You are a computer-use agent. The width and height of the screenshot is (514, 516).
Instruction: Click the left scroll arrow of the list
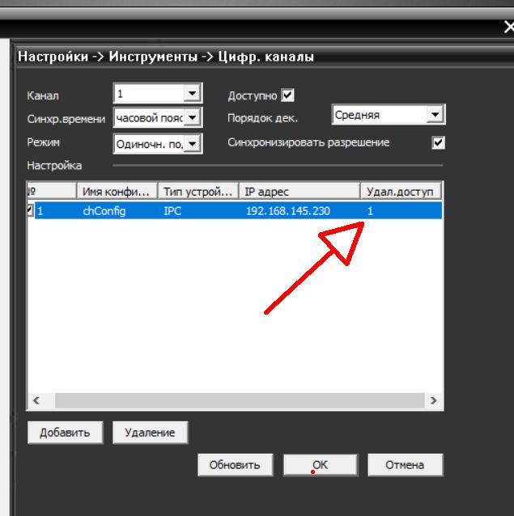pyautogui.click(x=36, y=400)
